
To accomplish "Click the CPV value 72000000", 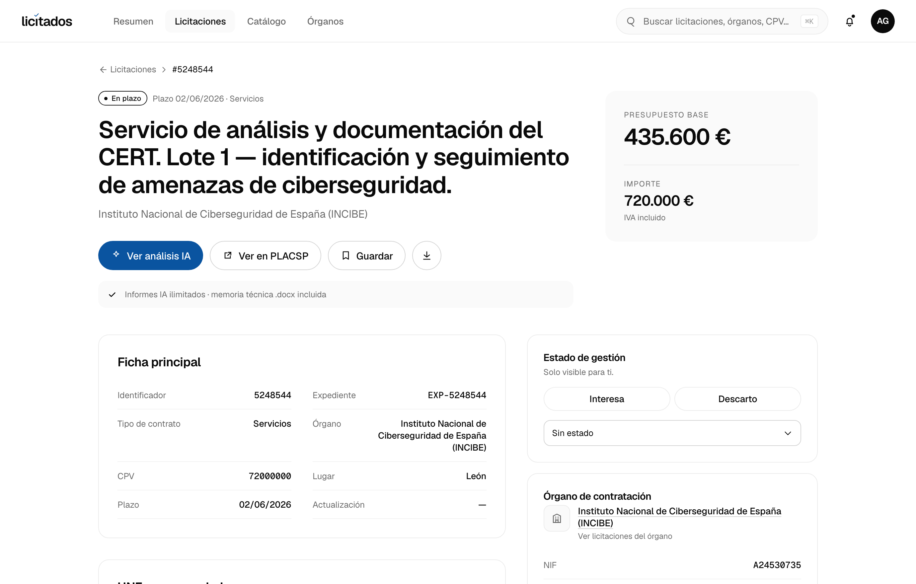I will [x=270, y=476].
